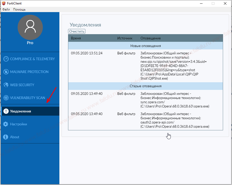Click the Compliance & Telemetry gauge icon
This screenshot has width=232, height=185.
click(x=6, y=59)
